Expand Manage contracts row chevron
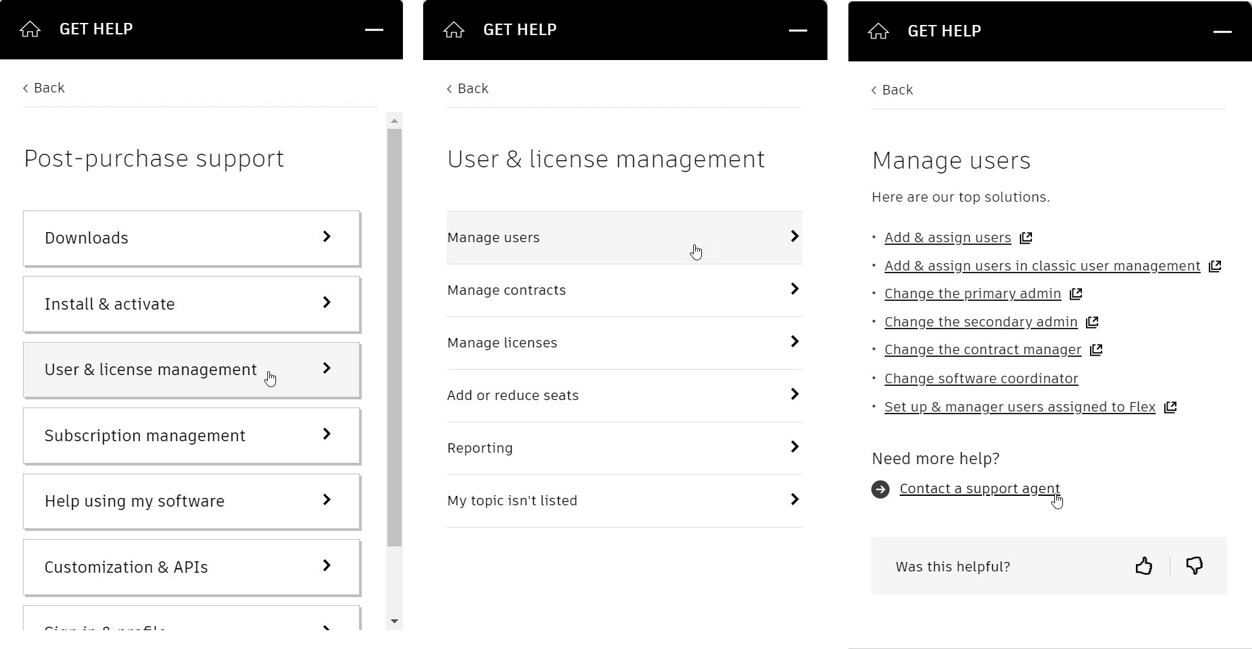Screen dimensions: 1252x649 pos(794,289)
